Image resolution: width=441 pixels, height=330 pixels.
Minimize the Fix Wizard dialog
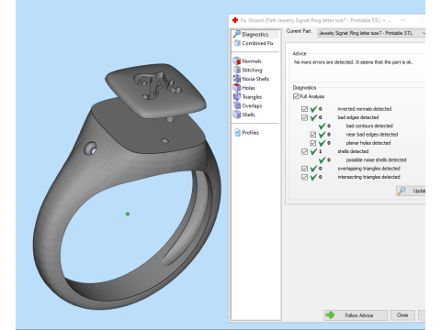point(402,20)
